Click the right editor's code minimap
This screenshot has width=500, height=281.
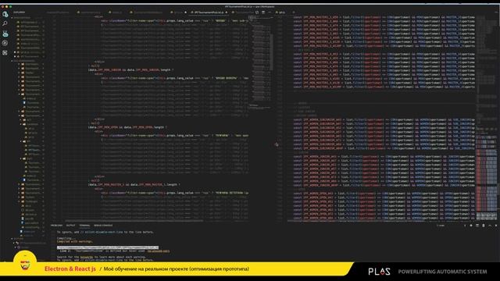point(487,118)
